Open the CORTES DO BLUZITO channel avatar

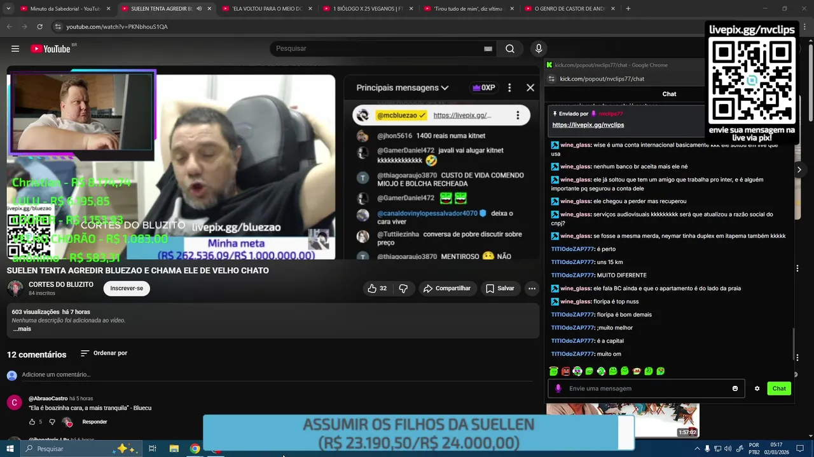pyautogui.click(x=15, y=288)
